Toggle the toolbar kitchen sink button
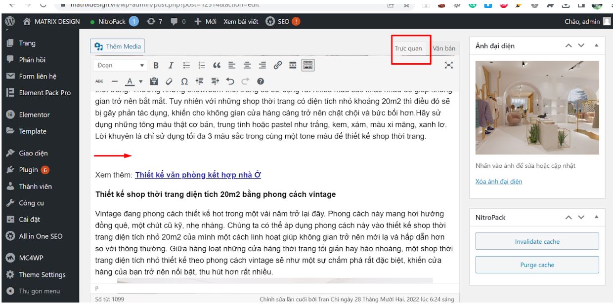The height and width of the screenshot is (304, 613). pyautogui.click(x=307, y=65)
